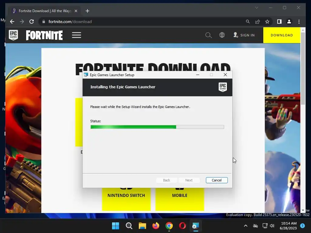Open the language globe selector
The height and width of the screenshot is (233, 311).
(x=222, y=35)
